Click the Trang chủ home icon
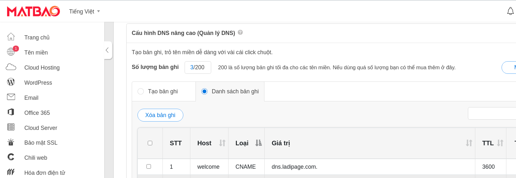516x178 pixels. pos(11,37)
